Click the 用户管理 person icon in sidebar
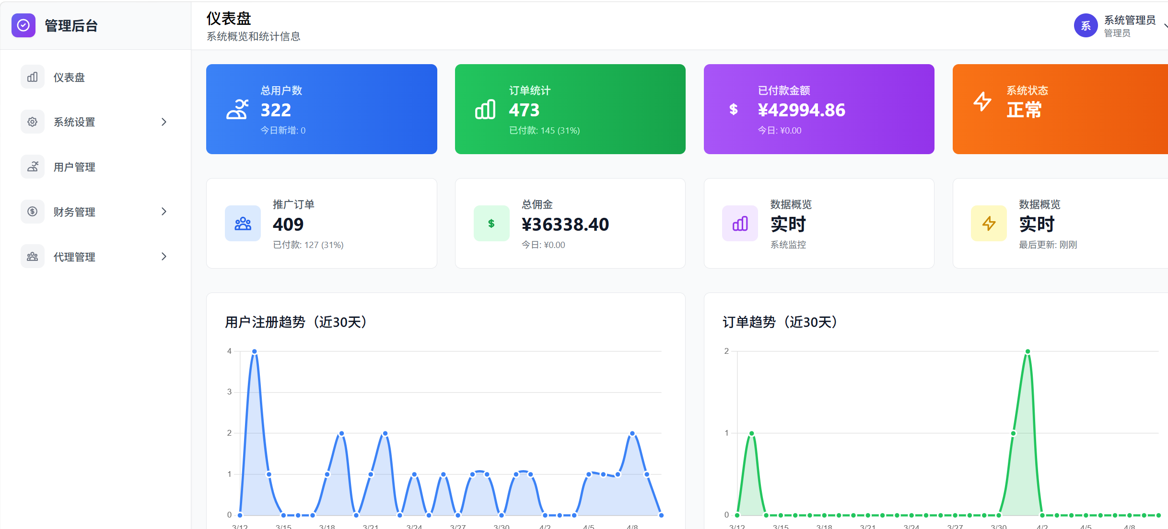This screenshot has height=529, width=1168. coord(32,167)
